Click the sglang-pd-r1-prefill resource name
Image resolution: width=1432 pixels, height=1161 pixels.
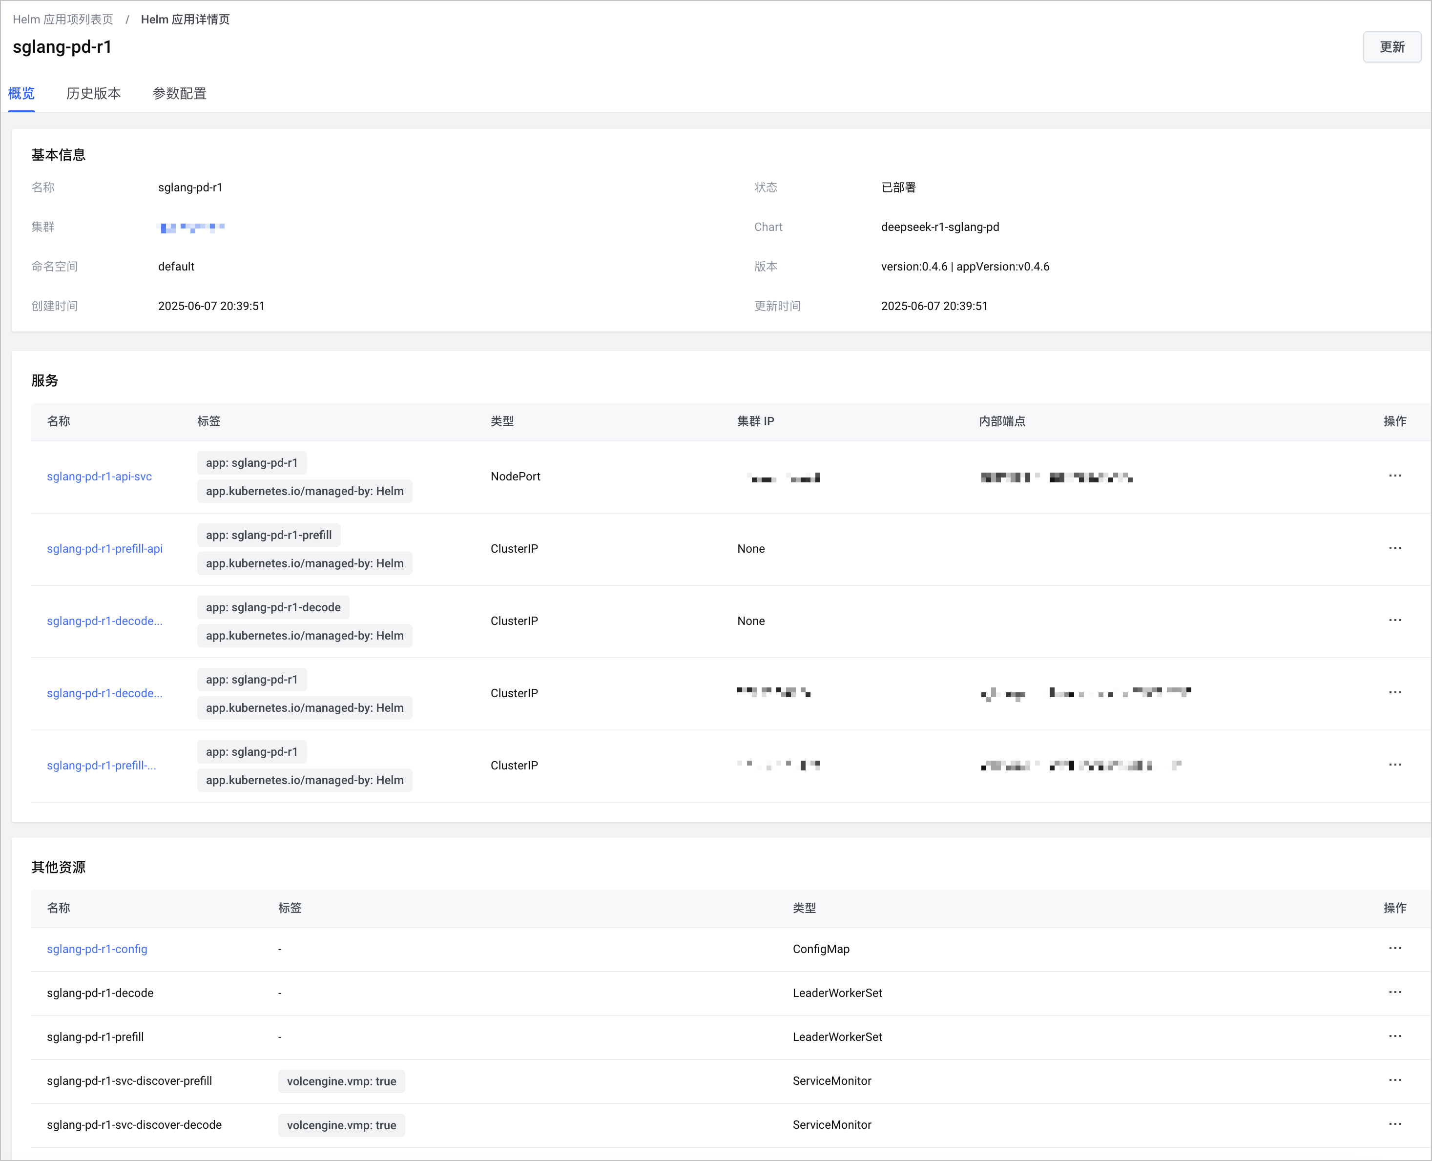coord(95,1037)
